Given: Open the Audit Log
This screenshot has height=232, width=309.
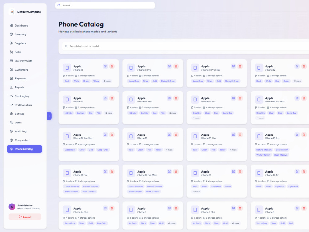Looking at the screenshot, I should [25, 131].
